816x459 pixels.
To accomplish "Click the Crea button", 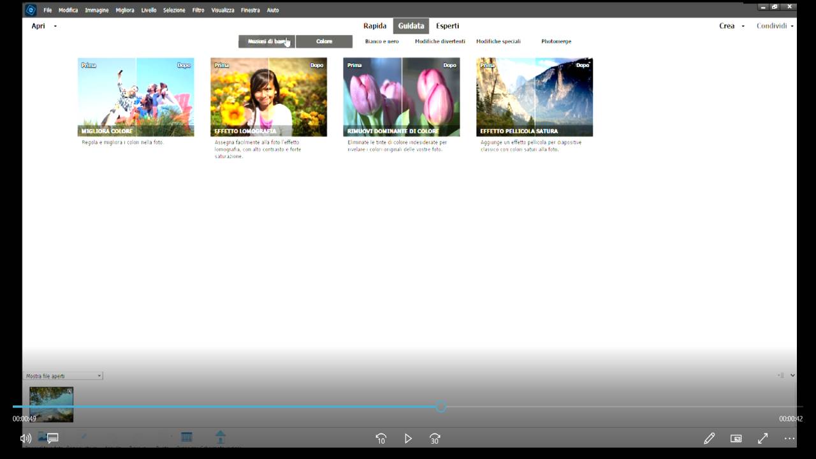I will pyautogui.click(x=727, y=26).
